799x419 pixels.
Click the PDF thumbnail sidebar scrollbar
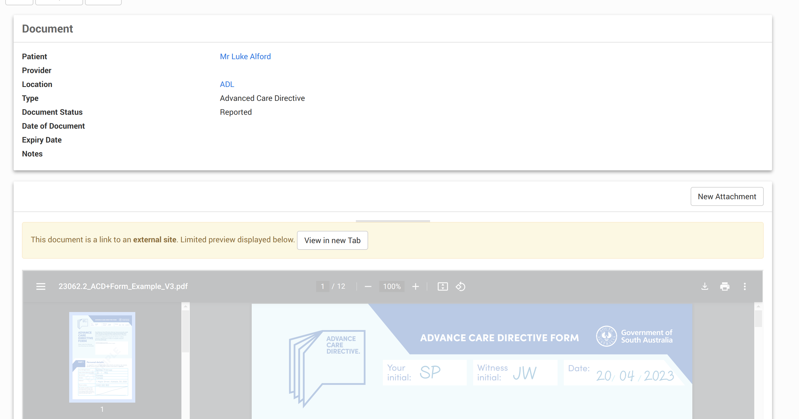(x=186, y=331)
